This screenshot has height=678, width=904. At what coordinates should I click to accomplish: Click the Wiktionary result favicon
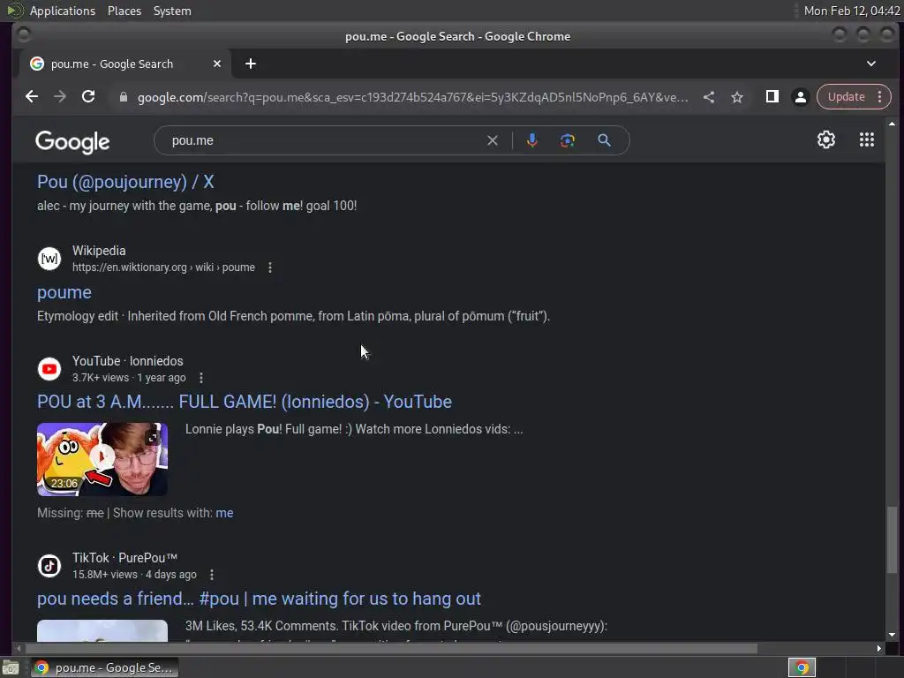click(49, 259)
